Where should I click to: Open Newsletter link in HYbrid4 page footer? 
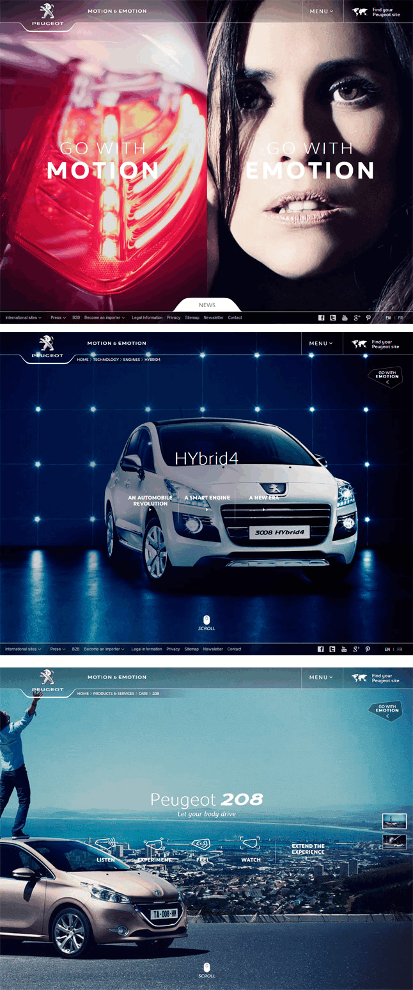[x=214, y=649]
